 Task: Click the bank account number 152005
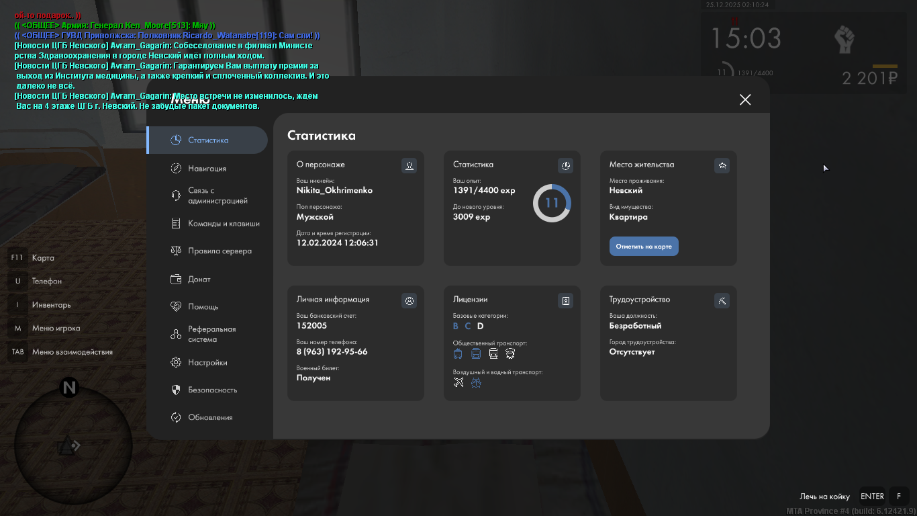(311, 326)
